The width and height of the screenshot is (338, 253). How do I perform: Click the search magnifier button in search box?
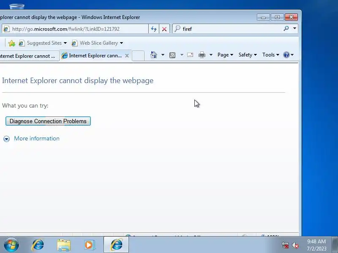286,28
